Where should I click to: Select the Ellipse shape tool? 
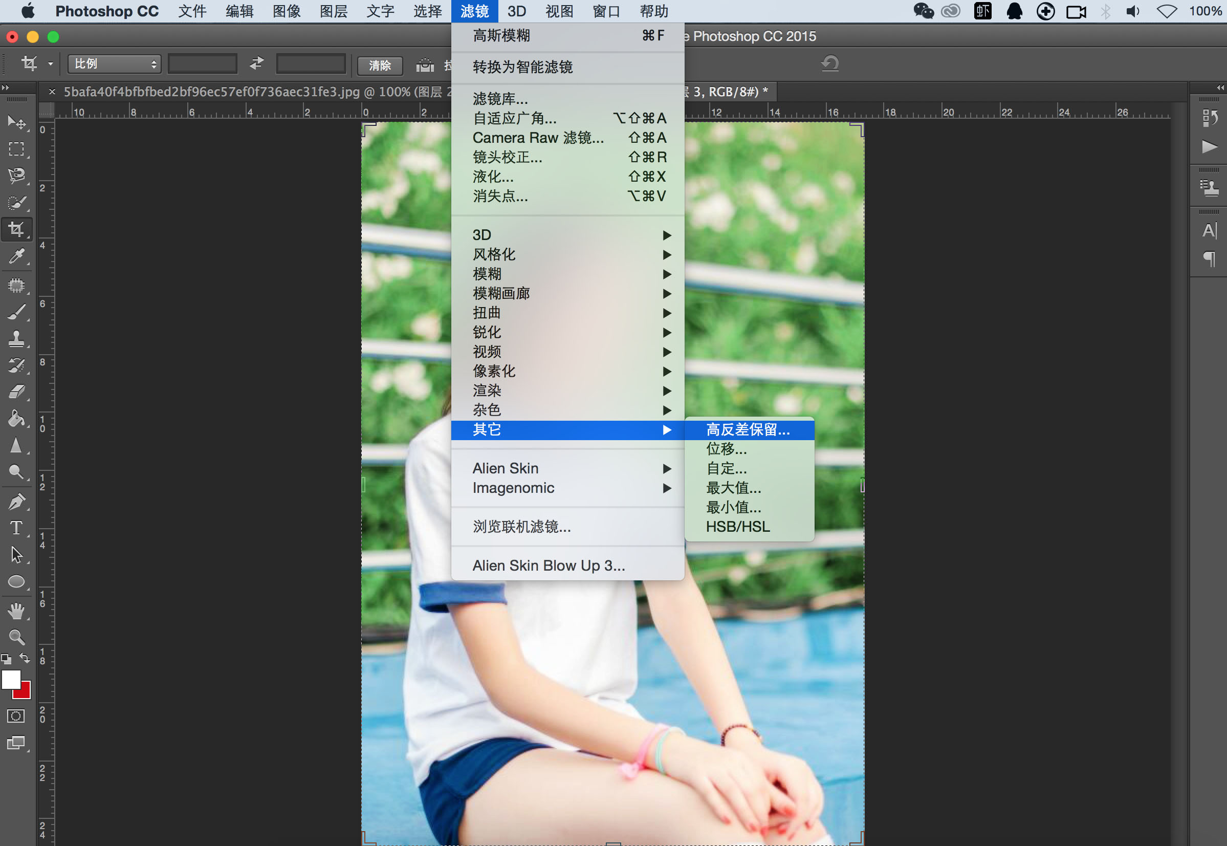coord(16,581)
